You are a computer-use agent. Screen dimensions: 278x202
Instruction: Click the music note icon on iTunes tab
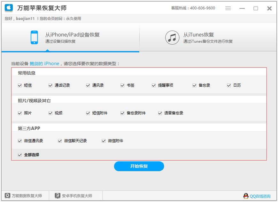tap(172, 38)
